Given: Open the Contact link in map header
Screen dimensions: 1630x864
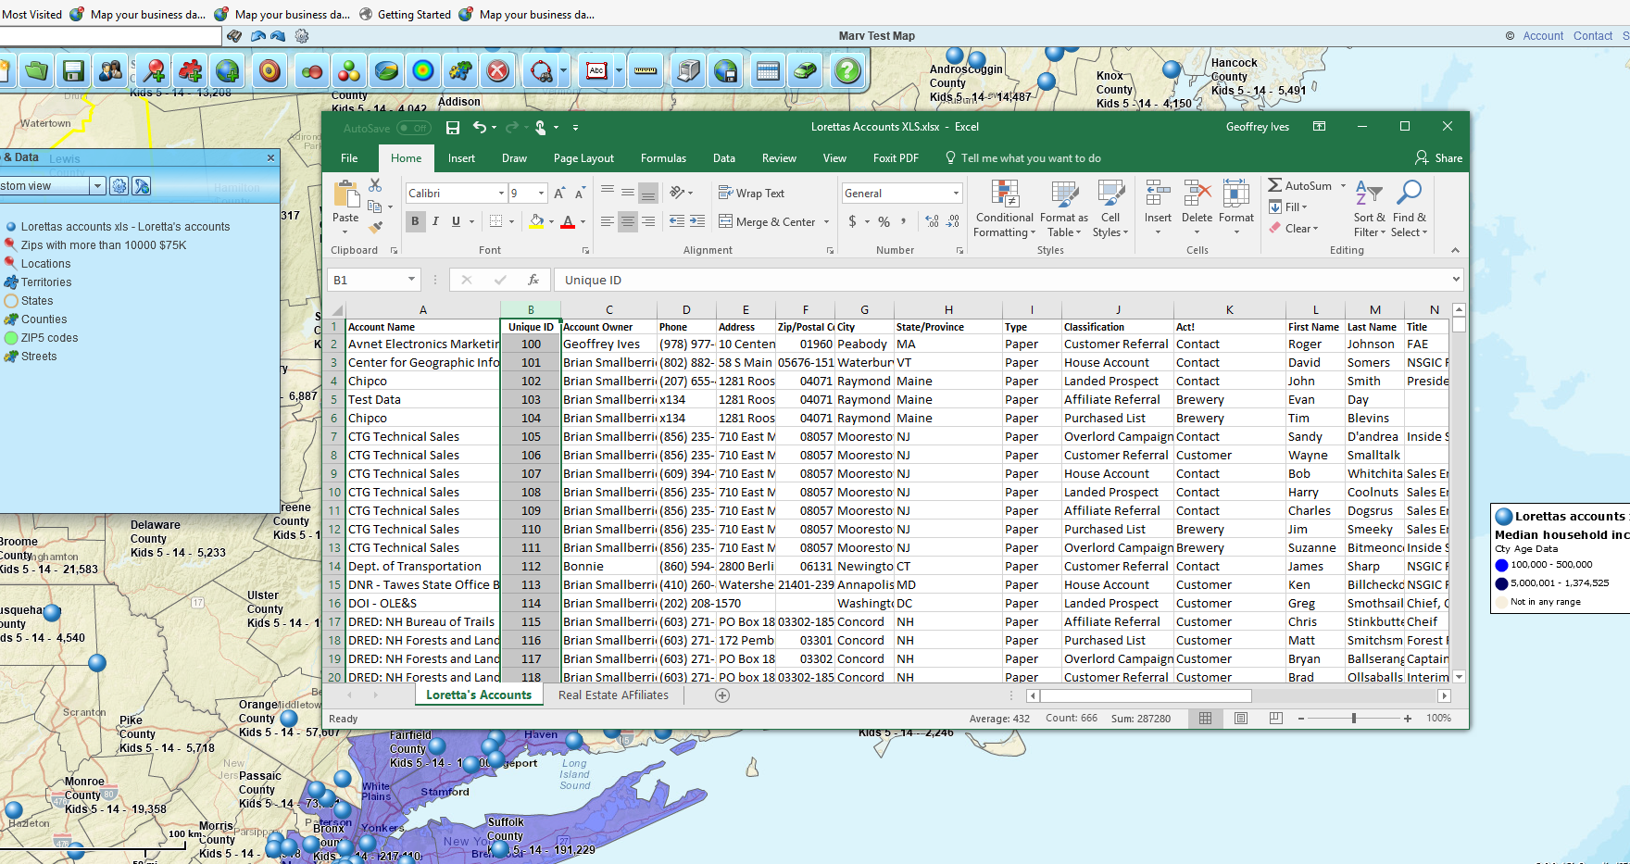Looking at the screenshot, I should [x=1593, y=36].
